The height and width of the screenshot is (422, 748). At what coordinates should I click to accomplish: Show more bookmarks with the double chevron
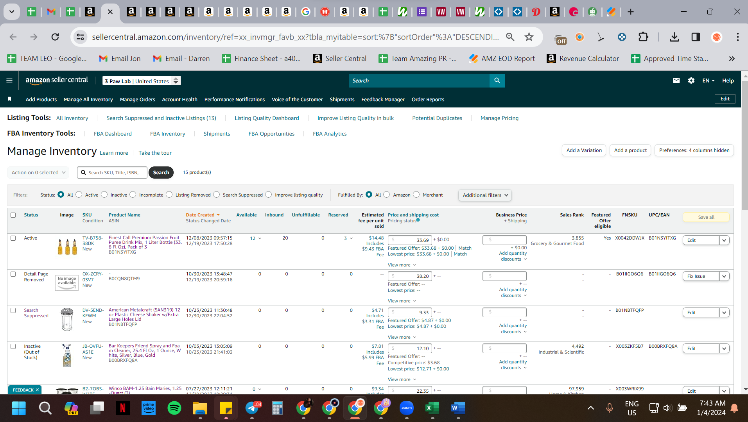(x=732, y=59)
